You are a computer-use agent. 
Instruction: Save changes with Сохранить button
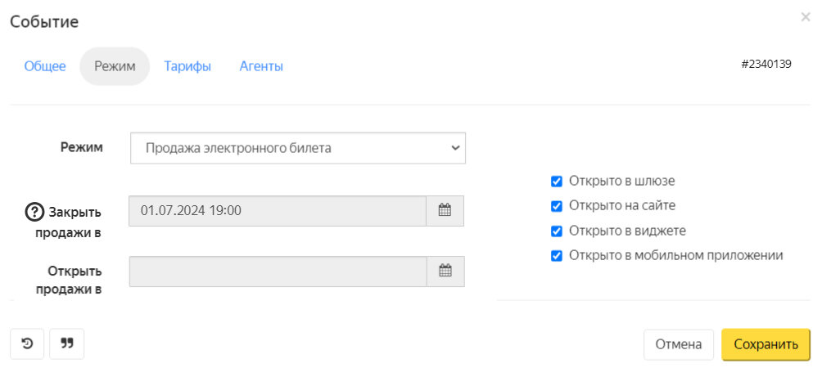point(766,344)
